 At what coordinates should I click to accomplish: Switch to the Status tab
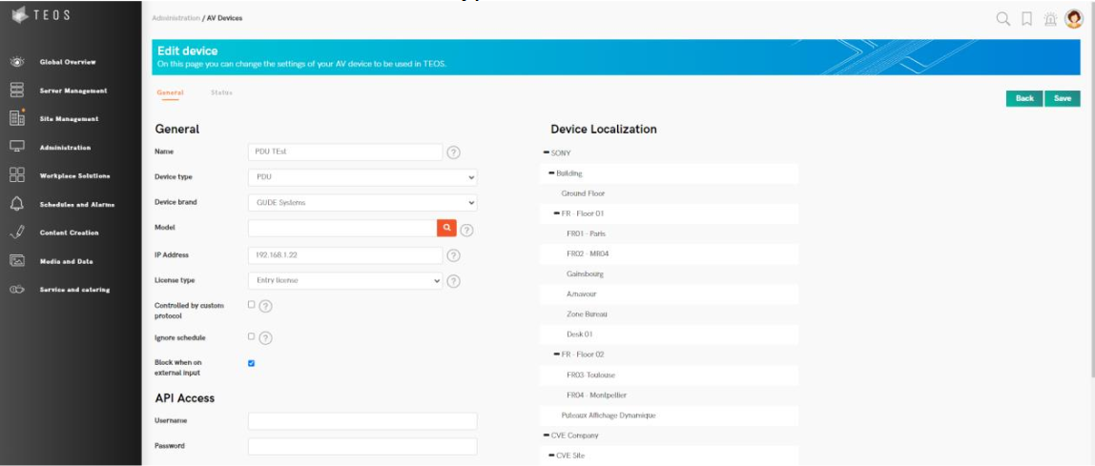[x=221, y=92]
